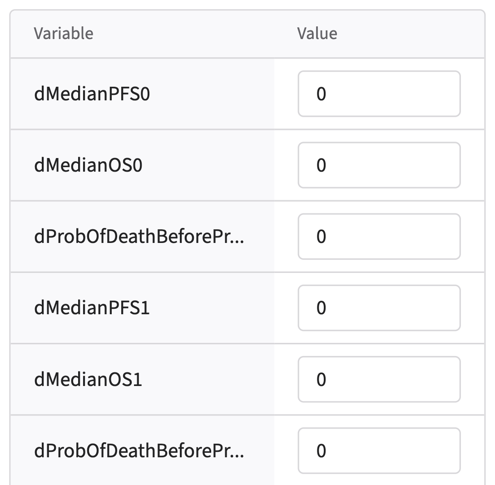
Task: Click the dMedianOS1 variable name
Action: [x=88, y=379]
